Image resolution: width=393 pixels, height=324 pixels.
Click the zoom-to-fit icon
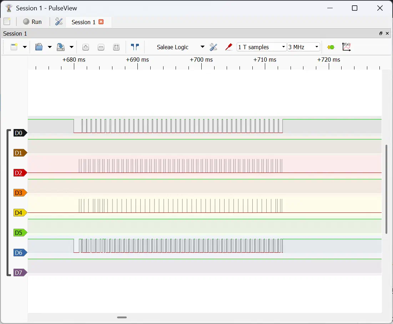116,47
